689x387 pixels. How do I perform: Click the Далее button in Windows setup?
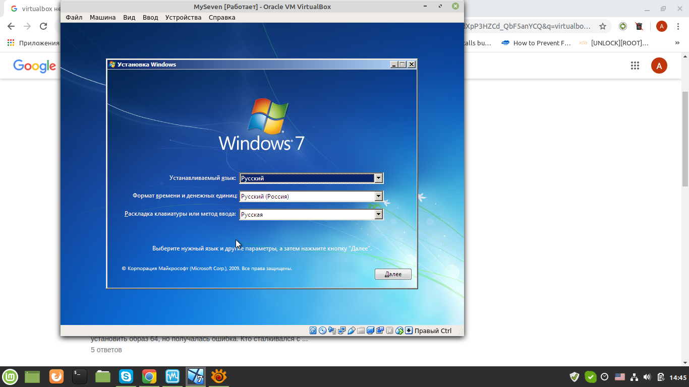coord(393,274)
